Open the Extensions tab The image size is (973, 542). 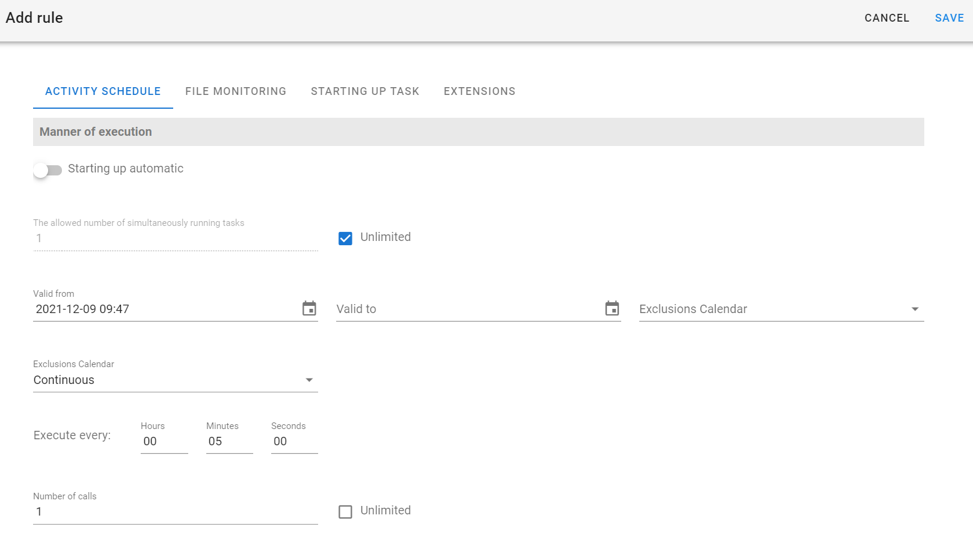[x=479, y=91]
